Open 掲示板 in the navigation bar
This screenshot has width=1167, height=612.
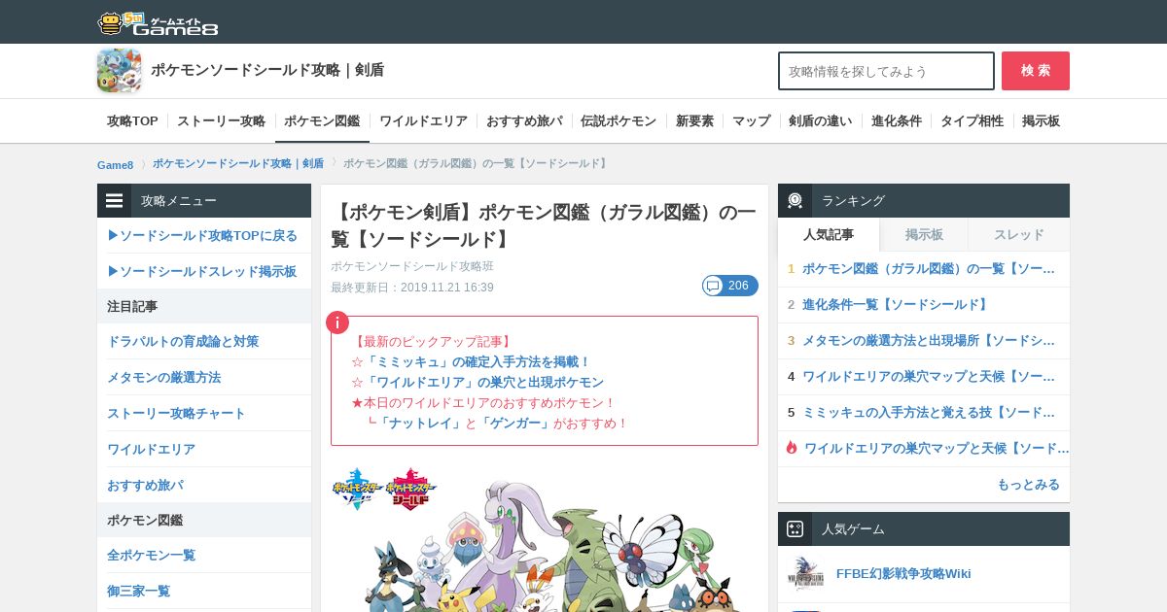pos(1041,121)
